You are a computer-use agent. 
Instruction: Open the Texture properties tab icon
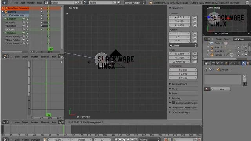pos(248,63)
